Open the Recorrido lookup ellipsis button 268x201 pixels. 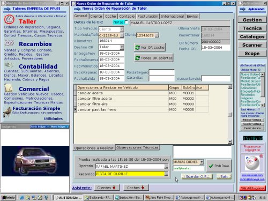[166, 174]
